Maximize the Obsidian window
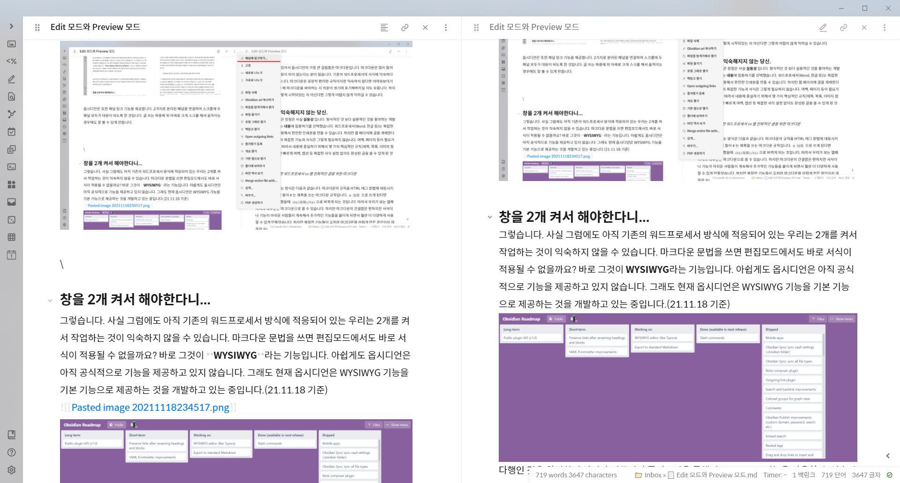This screenshot has height=483, width=900. (865, 8)
